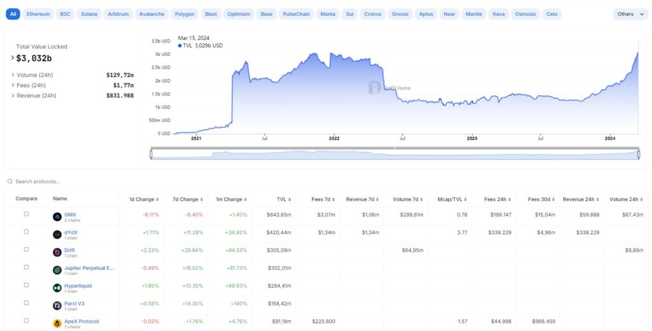Select the Base chain filter
The image size is (652, 331).
click(267, 14)
